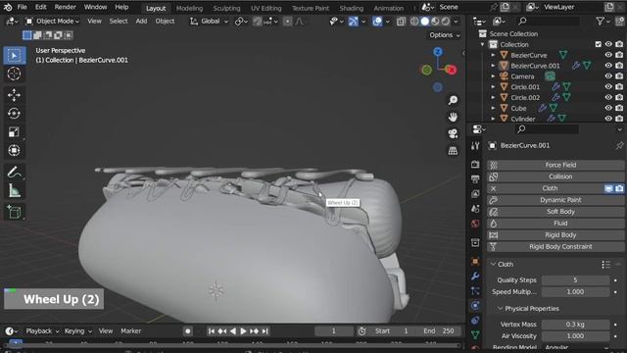Toggle camera view icon in viewport
Screen dimensions: 627x353
coord(453,133)
